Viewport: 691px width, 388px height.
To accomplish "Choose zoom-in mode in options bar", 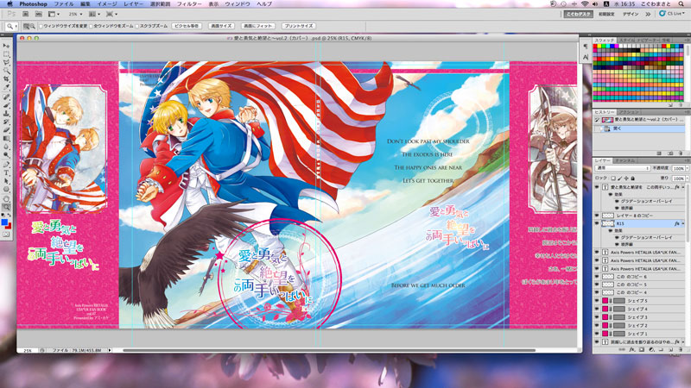I will pos(26,26).
